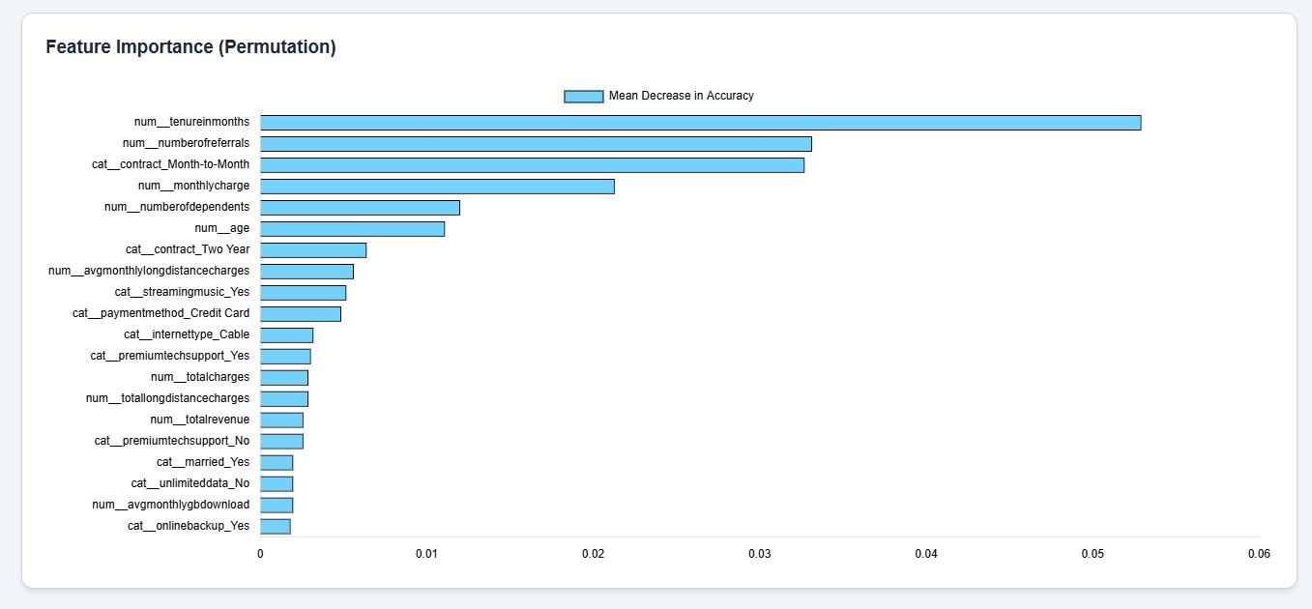Click the num__avgmonthlylongdistancecharges bar

pos(306,272)
